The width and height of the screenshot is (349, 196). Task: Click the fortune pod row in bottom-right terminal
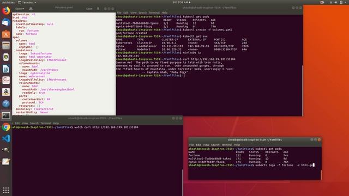pos(238,155)
